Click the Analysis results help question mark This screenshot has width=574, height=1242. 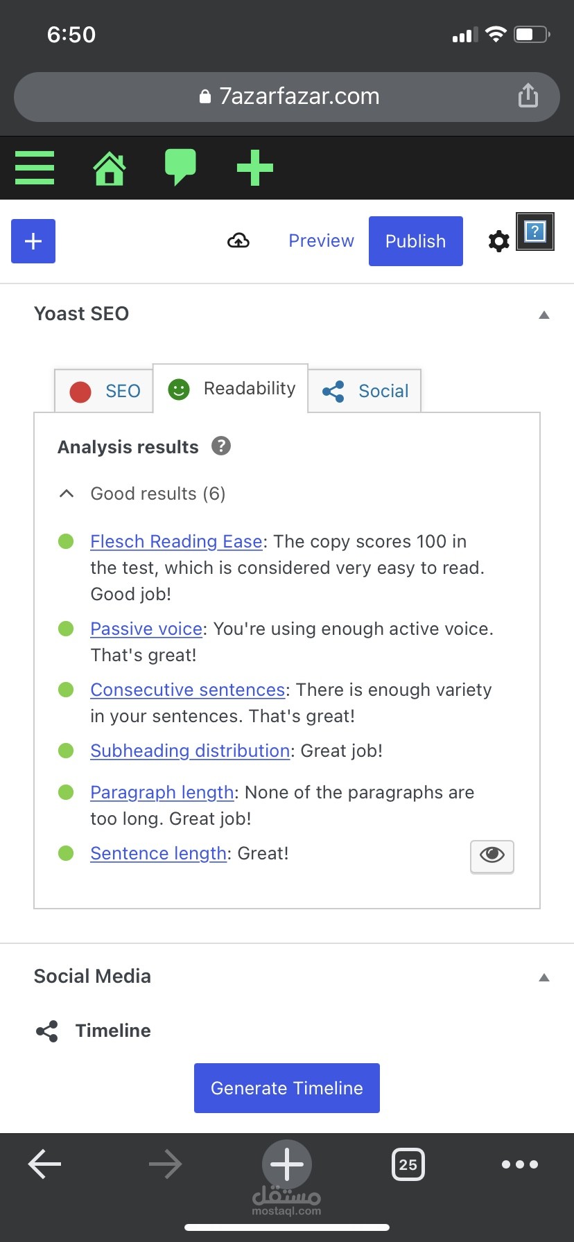pyautogui.click(x=221, y=446)
